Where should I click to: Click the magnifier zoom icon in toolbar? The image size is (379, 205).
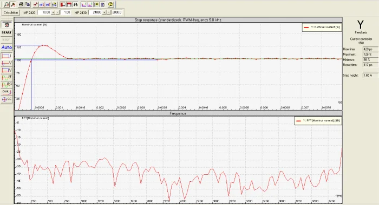tap(6, 4)
